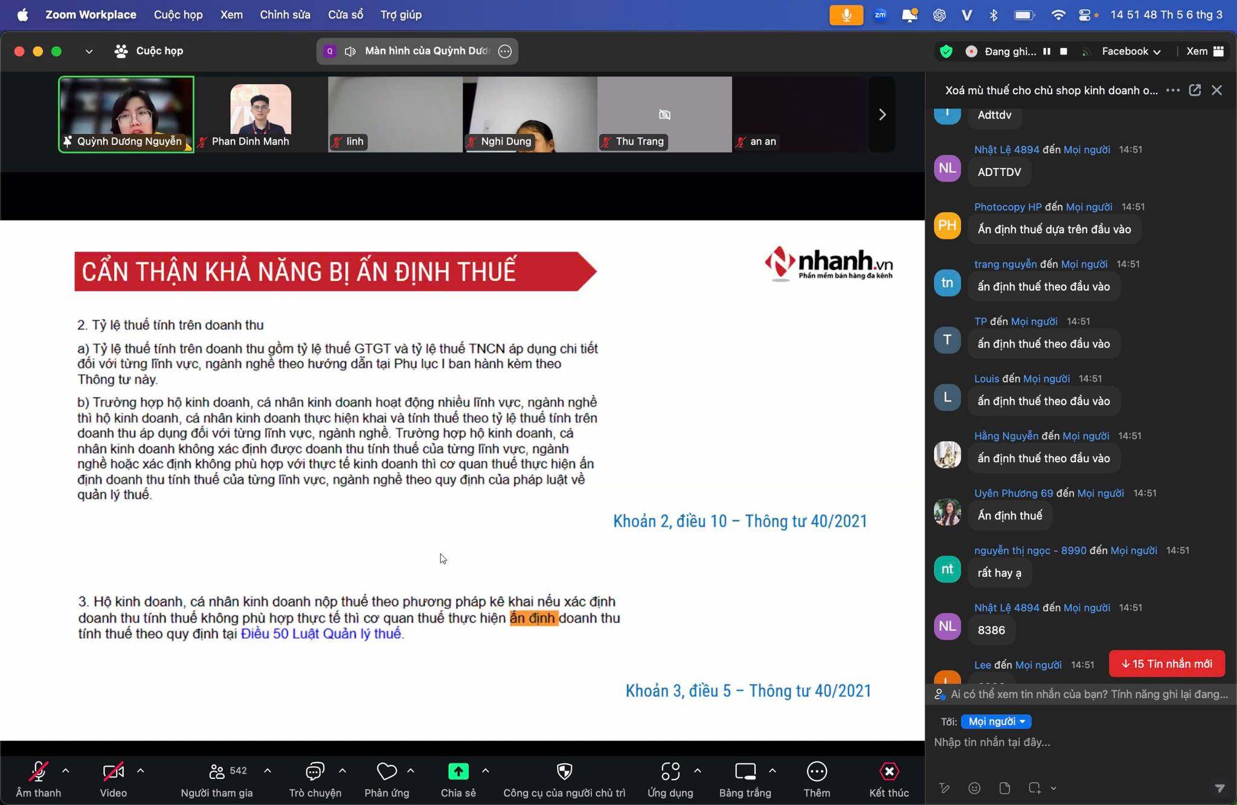
Task: Expand the Mọi người recipient dropdown
Action: pos(996,722)
